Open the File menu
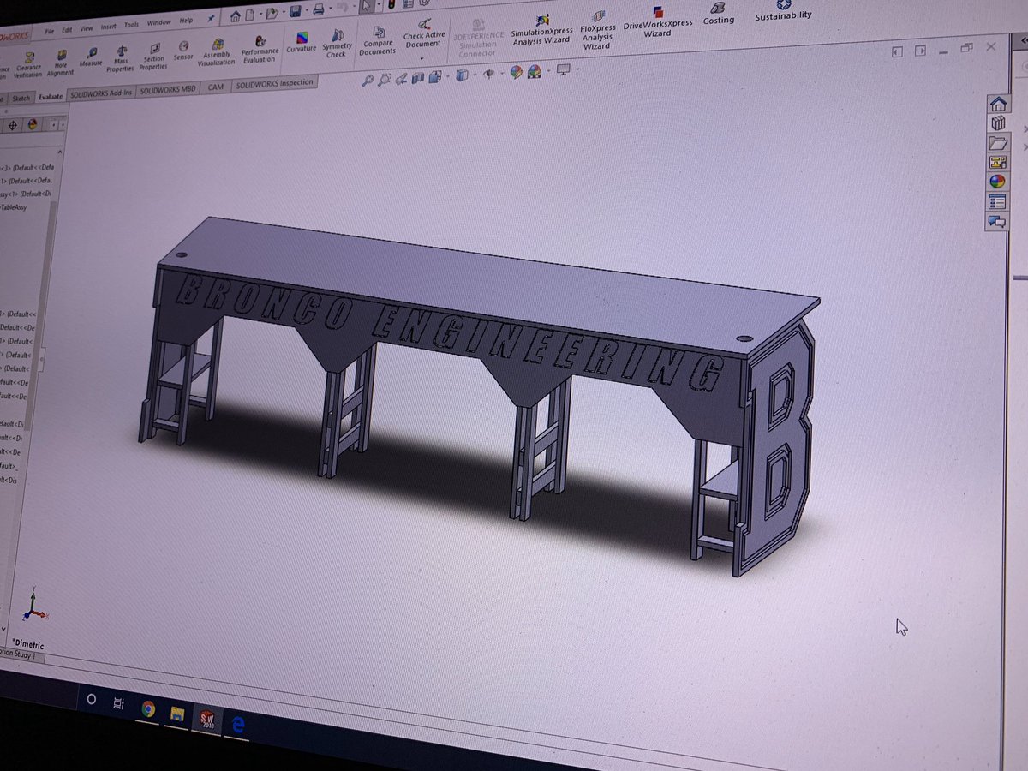The height and width of the screenshot is (771, 1028). coord(49,30)
